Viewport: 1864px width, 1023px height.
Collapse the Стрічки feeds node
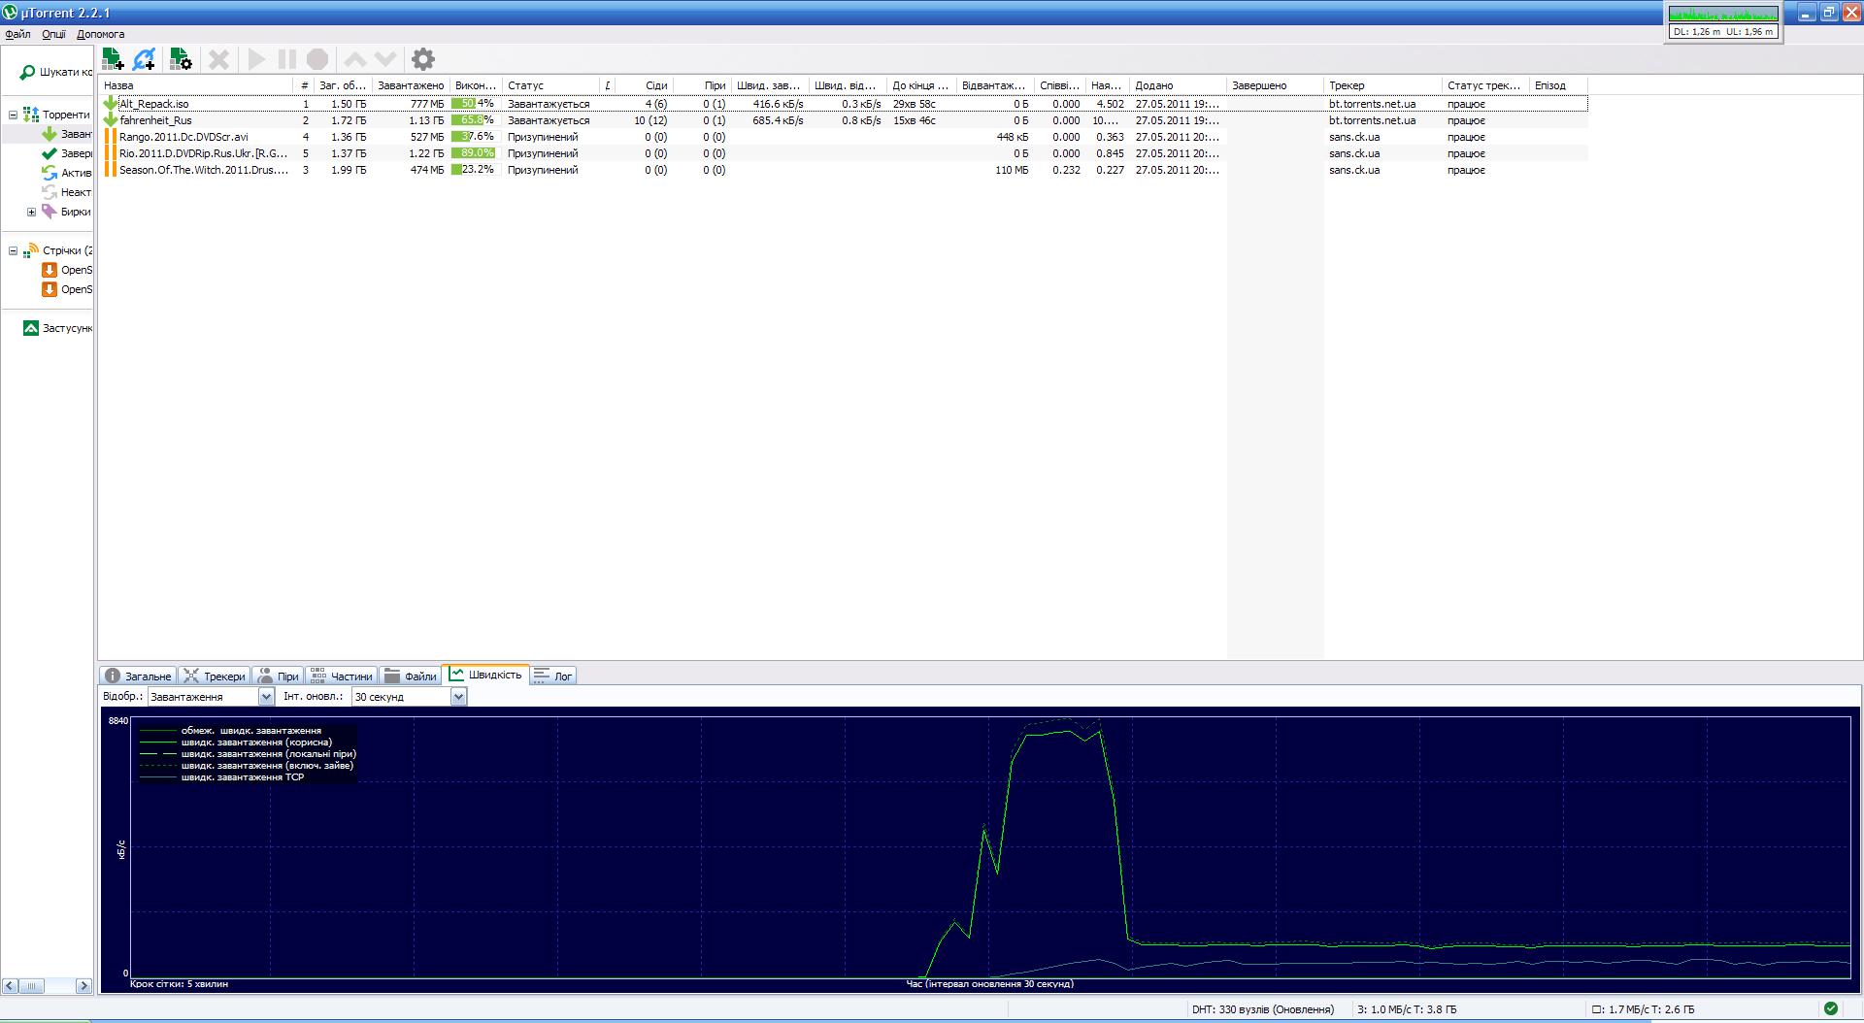(13, 250)
